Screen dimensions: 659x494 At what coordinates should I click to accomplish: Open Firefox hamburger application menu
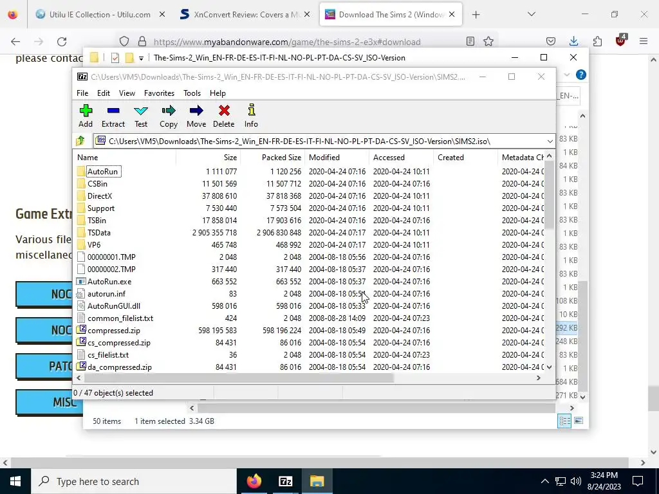pos(644,41)
